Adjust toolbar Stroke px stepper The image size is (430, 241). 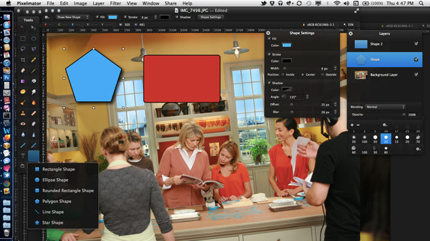coord(155,17)
